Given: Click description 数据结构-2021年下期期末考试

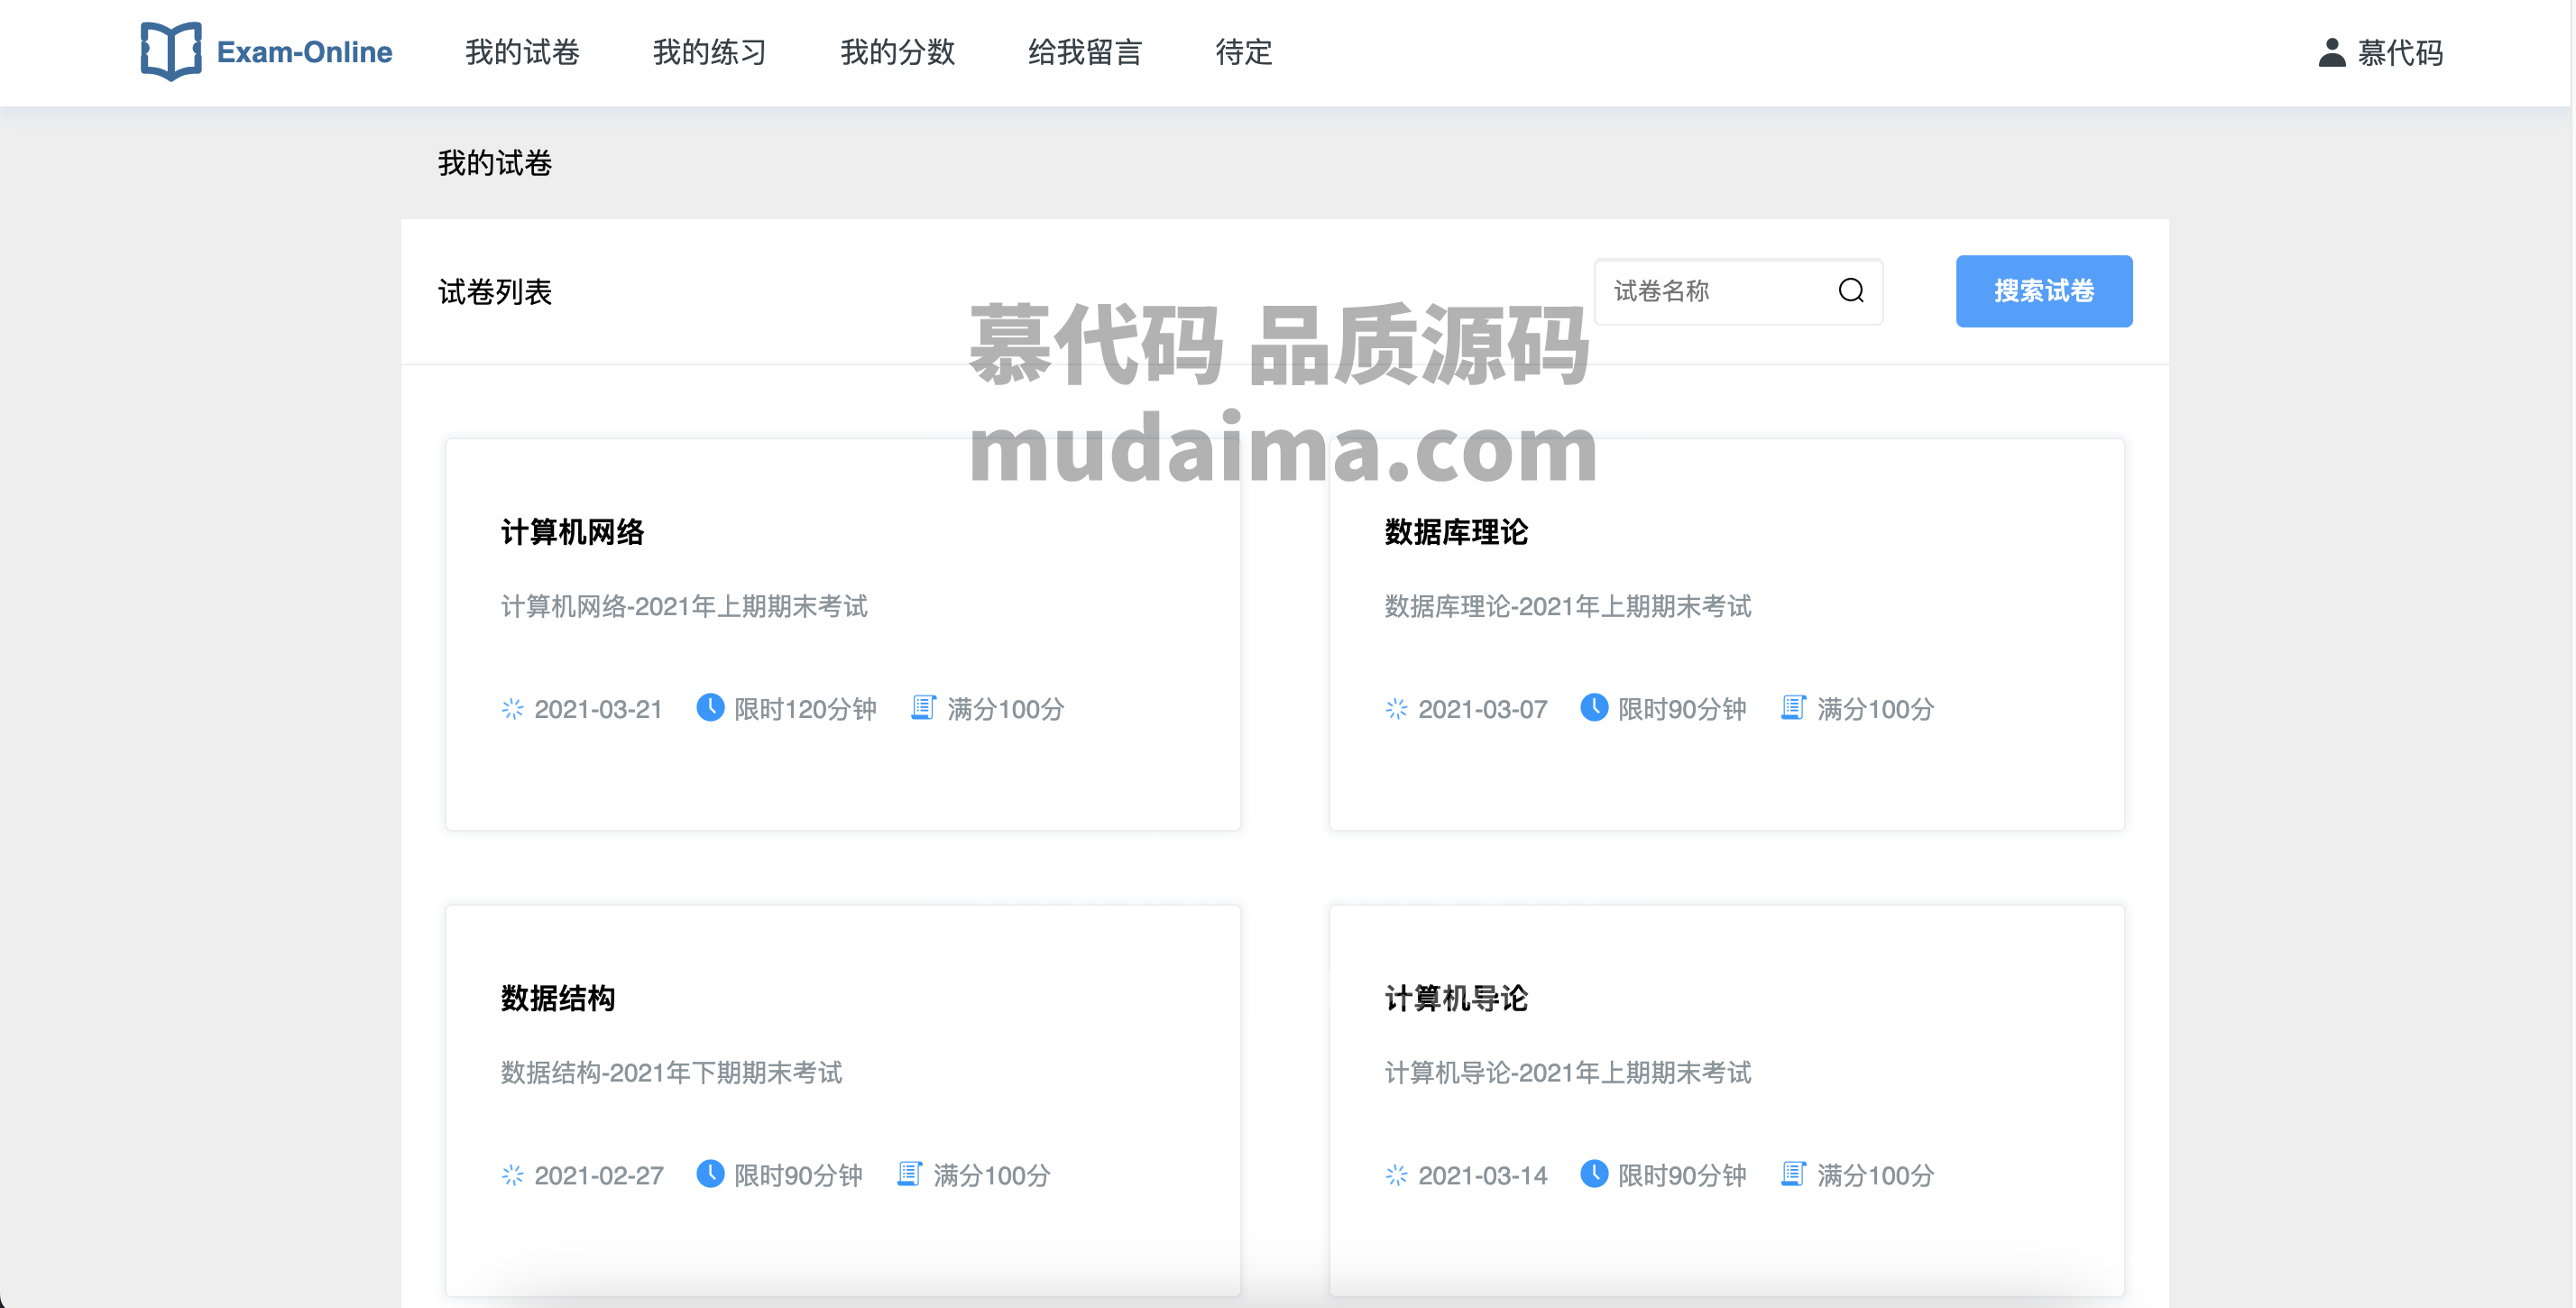Looking at the screenshot, I should 671,1072.
